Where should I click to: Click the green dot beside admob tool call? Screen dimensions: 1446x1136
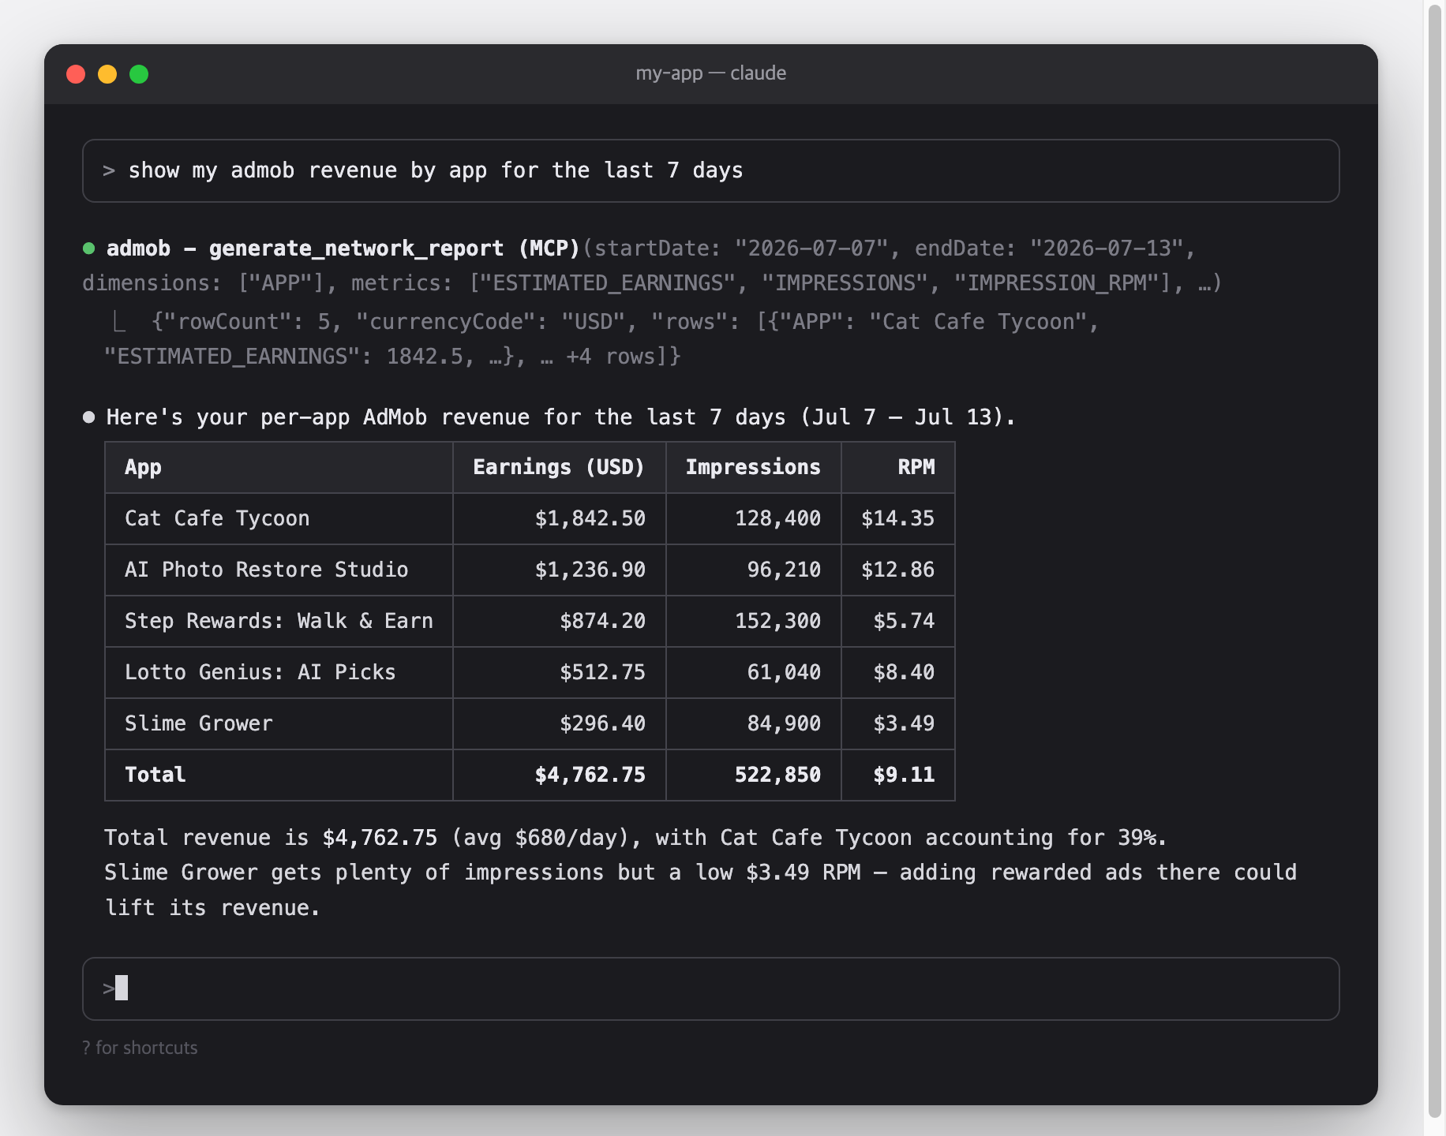click(89, 248)
